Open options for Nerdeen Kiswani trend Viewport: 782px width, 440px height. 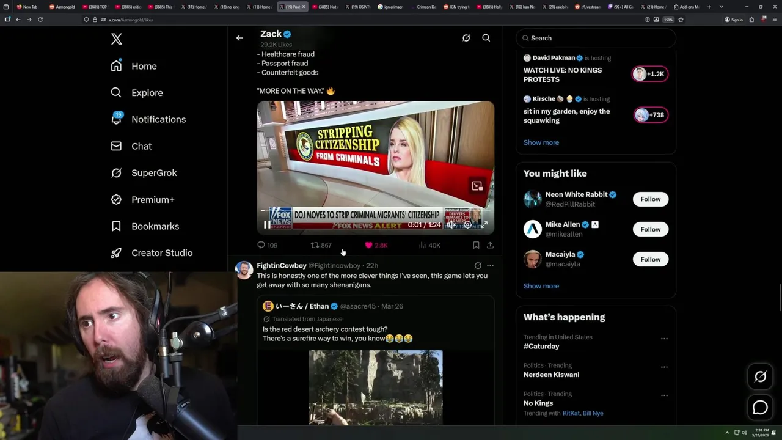(x=664, y=367)
